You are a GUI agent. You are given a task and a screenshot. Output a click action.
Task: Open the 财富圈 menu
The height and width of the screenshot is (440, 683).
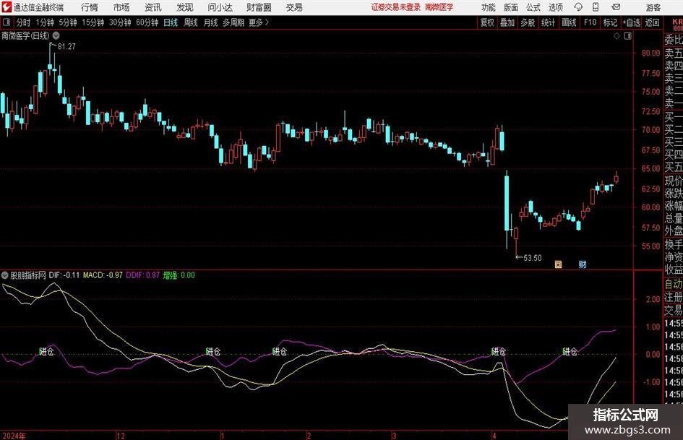pos(259,7)
